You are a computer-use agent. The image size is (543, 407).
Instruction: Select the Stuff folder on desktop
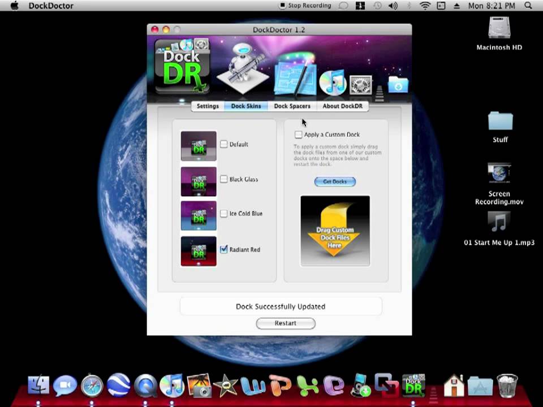point(500,127)
